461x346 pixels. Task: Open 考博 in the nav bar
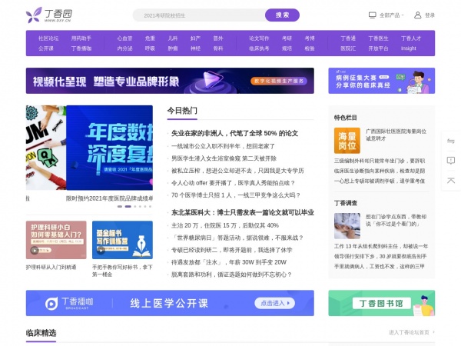click(310, 38)
